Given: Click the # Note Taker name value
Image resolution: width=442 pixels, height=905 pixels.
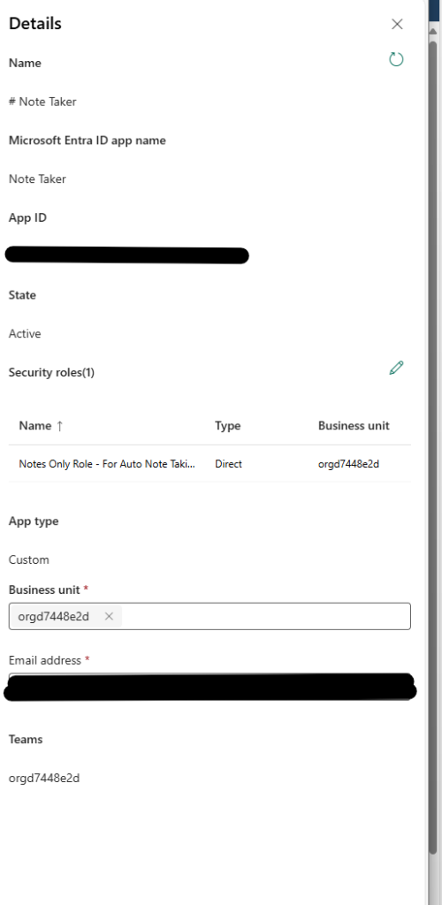Looking at the screenshot, I should (42, 102).
